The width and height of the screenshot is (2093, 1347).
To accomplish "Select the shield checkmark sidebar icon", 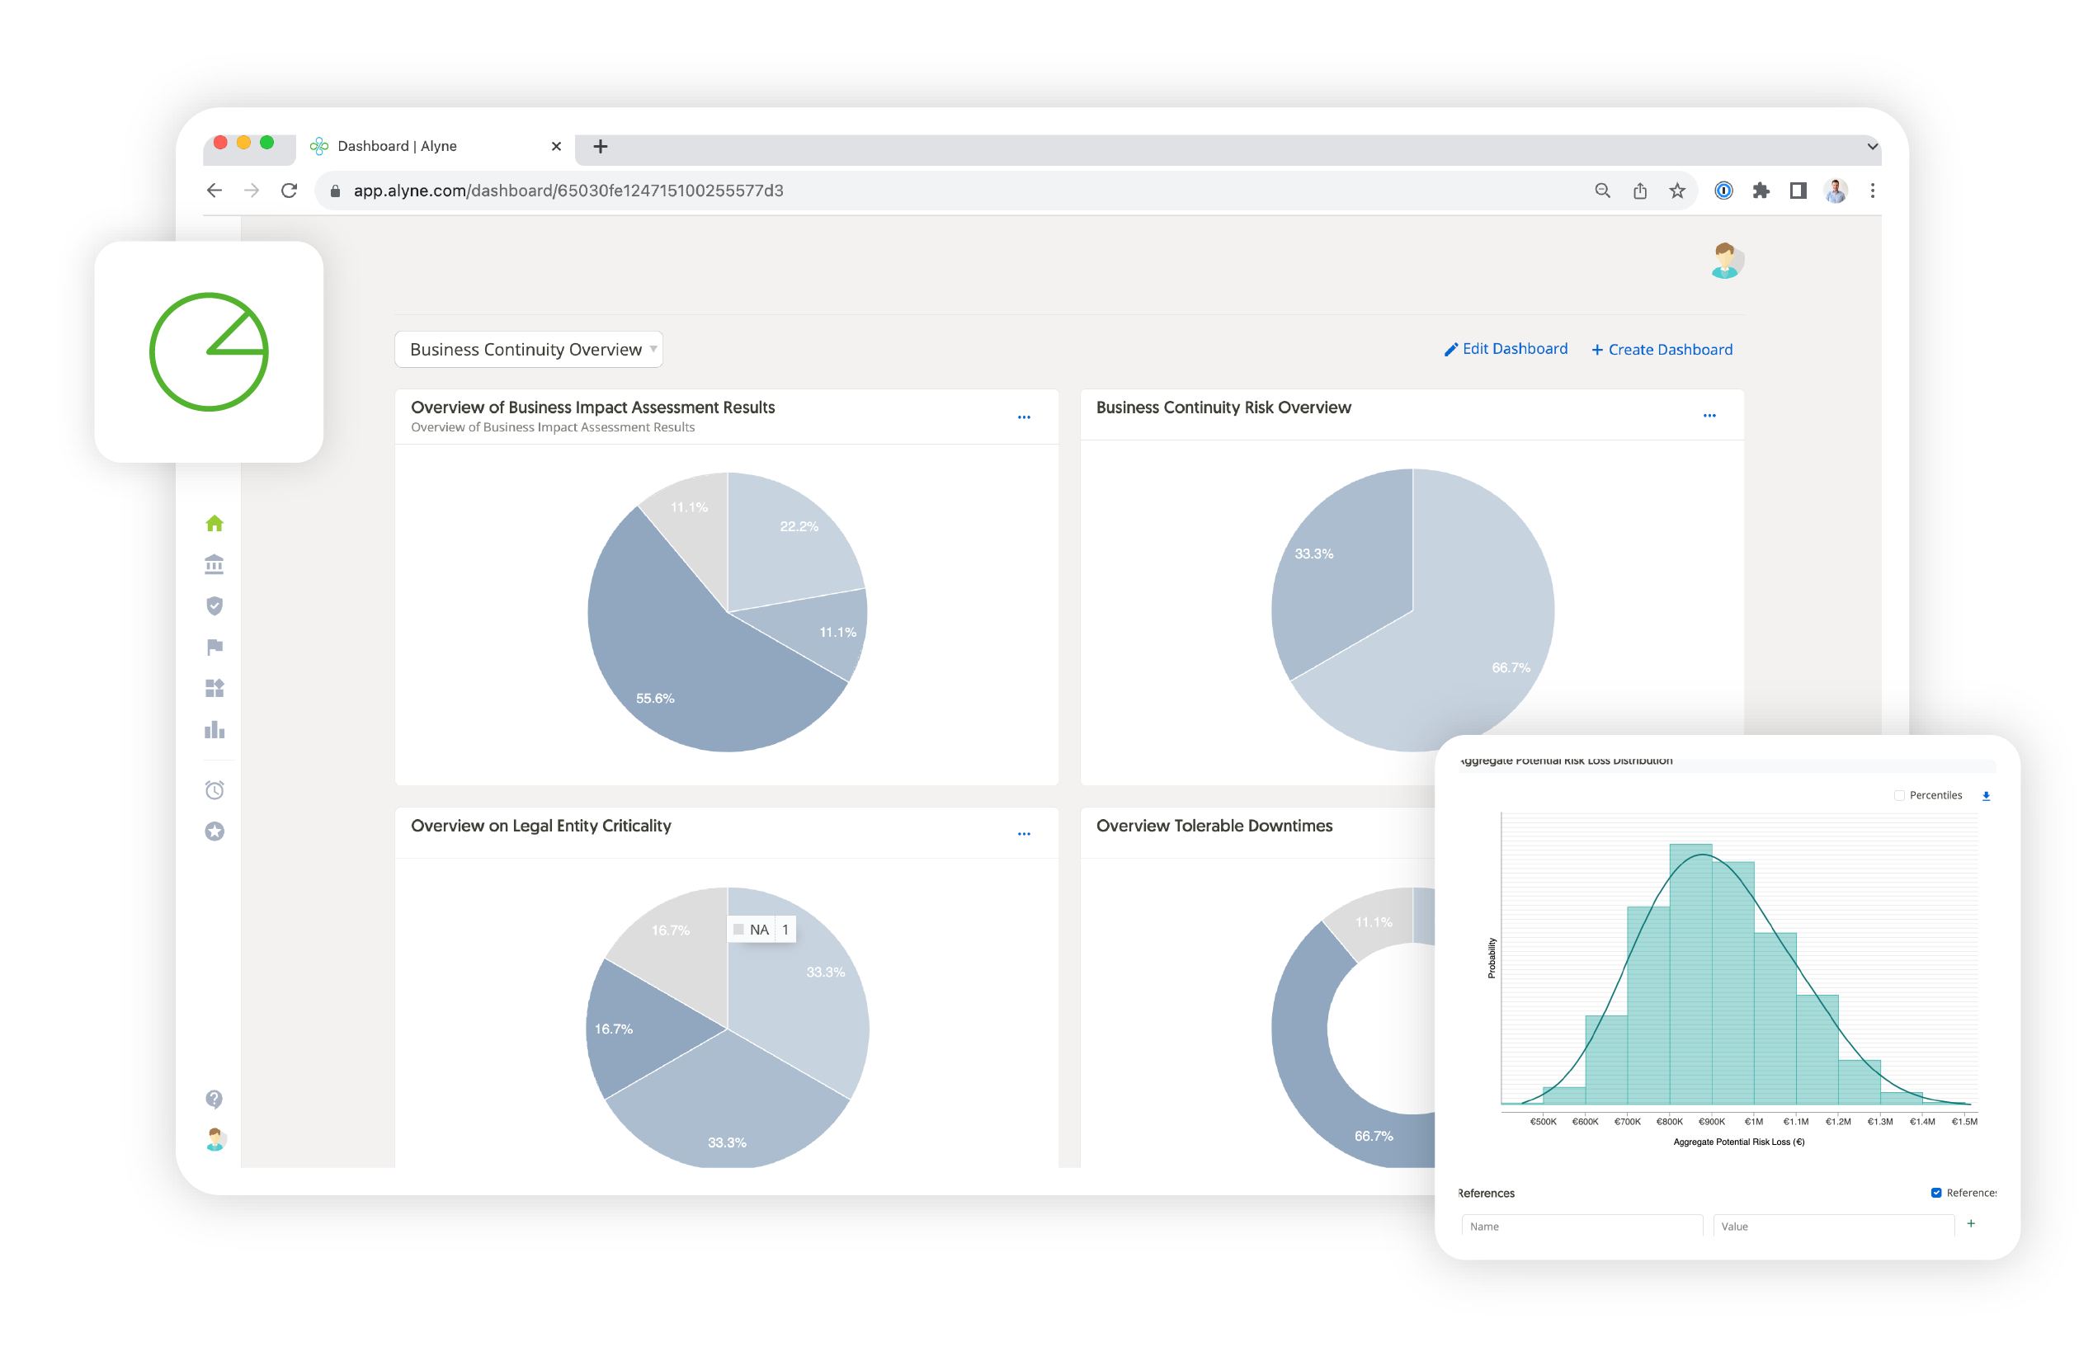I will tap(214, 605).
